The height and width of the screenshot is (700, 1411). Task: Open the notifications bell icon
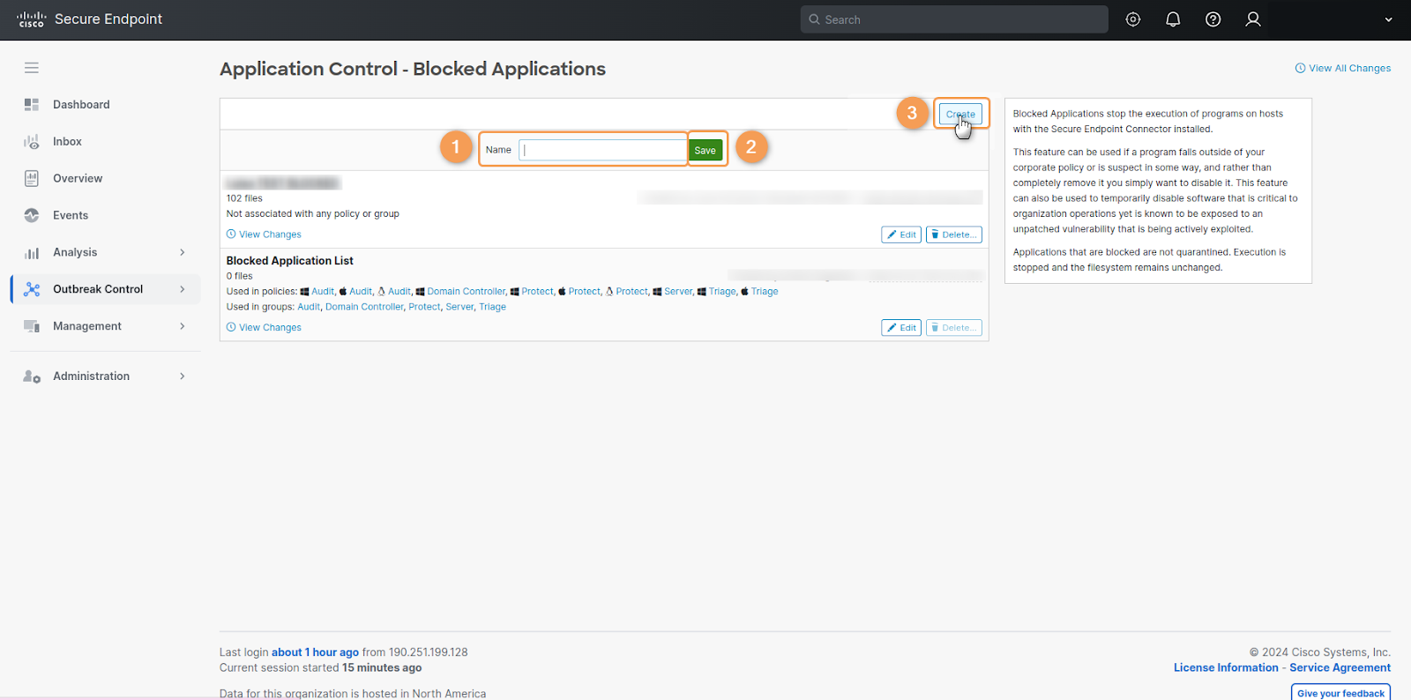click(x=1173, y=19)
